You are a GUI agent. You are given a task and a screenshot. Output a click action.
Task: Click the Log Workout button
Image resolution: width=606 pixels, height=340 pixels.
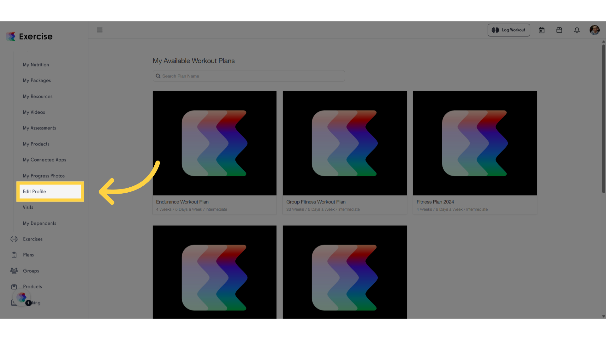coord(509,30)
